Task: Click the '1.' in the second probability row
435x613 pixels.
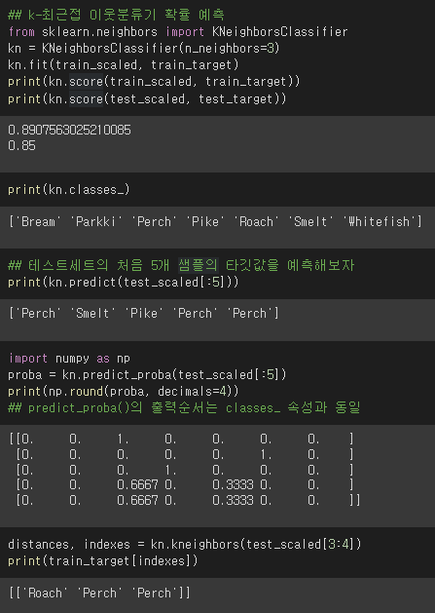Action: (266, 454)
